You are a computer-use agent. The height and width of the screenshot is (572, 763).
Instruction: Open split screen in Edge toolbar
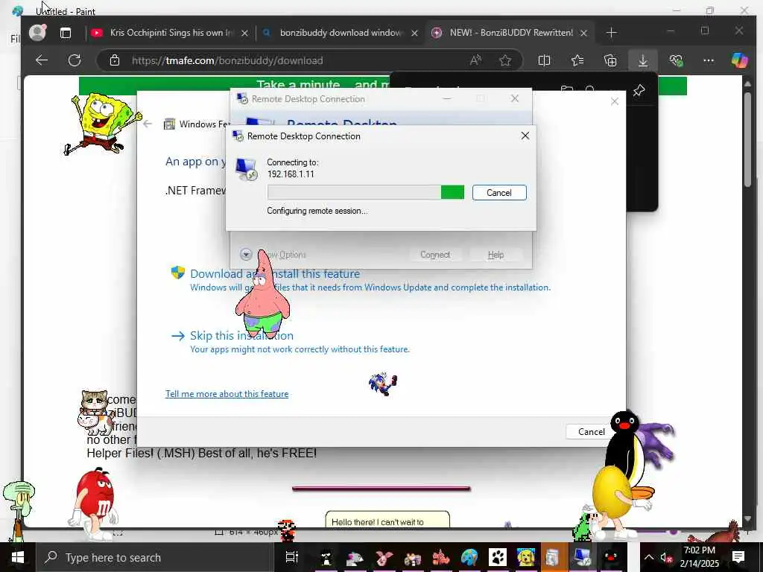click(544, 60)
